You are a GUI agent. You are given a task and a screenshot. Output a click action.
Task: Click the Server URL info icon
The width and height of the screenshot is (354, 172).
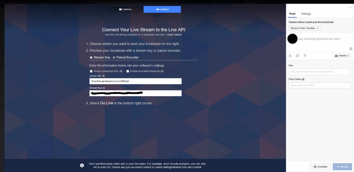103,76
